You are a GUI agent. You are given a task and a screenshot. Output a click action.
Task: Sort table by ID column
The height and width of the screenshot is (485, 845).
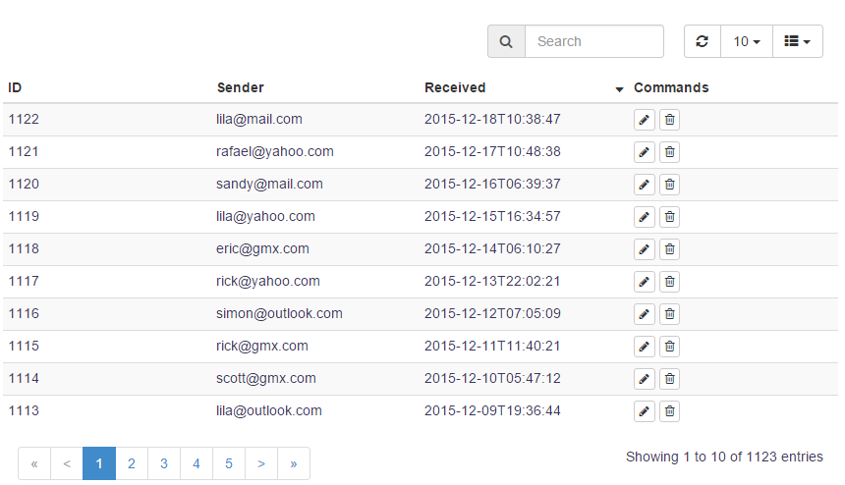pos(15,87)
